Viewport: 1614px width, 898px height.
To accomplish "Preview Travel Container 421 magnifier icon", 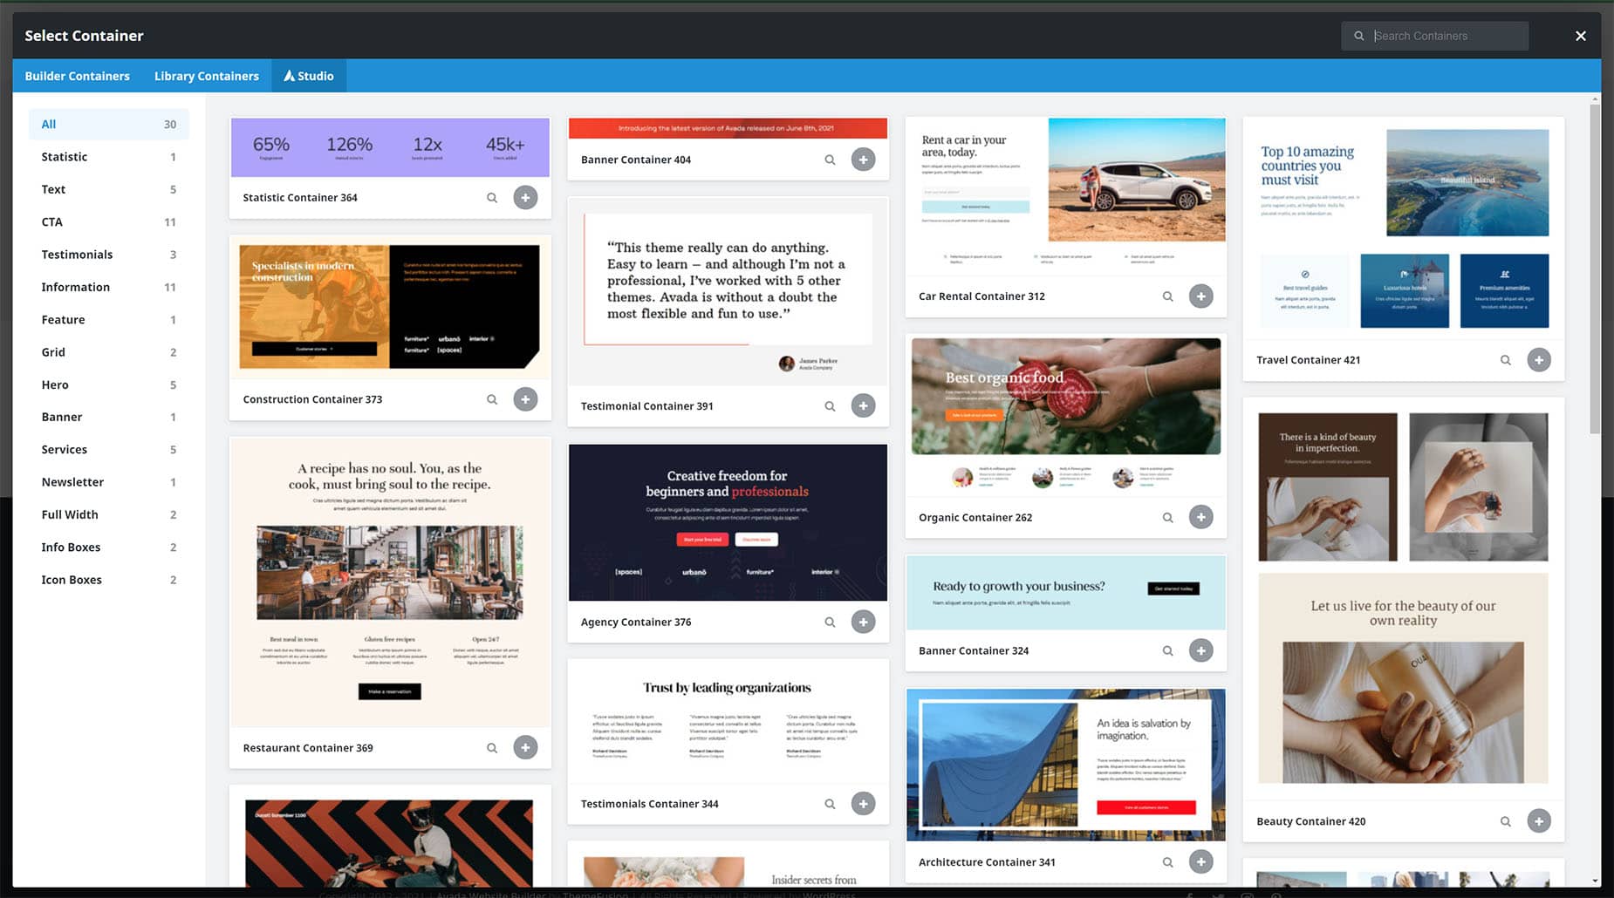I will (1506, 360).
